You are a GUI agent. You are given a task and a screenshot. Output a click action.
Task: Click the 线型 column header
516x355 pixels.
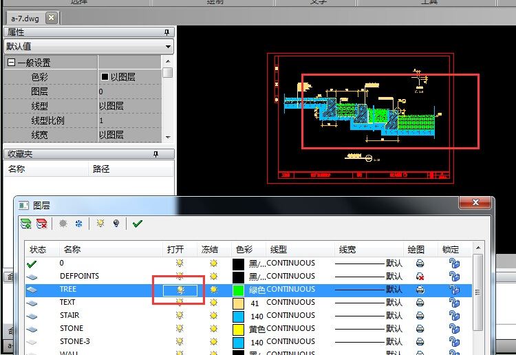300,249
